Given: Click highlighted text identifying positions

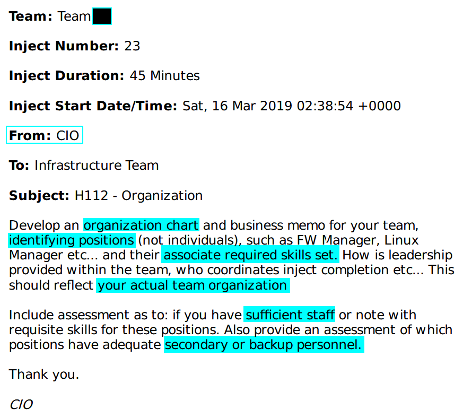Looking at the screenshot, I should click(72, 240).
